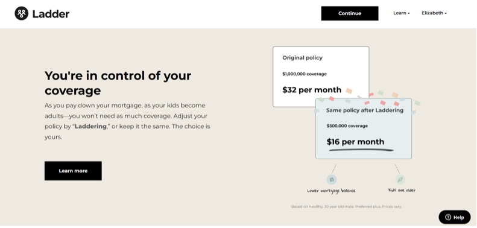Click the bold Laddering word in paragraph
The height and width of the screenshot is (228, 477).
click(x=90, y=126)
